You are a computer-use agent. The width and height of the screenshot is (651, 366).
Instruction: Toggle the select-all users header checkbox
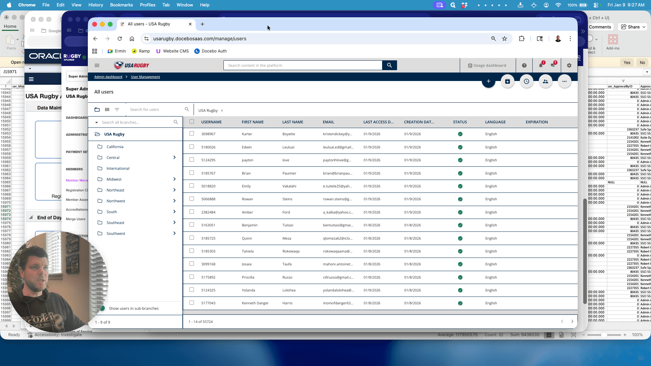click(192, 122)
